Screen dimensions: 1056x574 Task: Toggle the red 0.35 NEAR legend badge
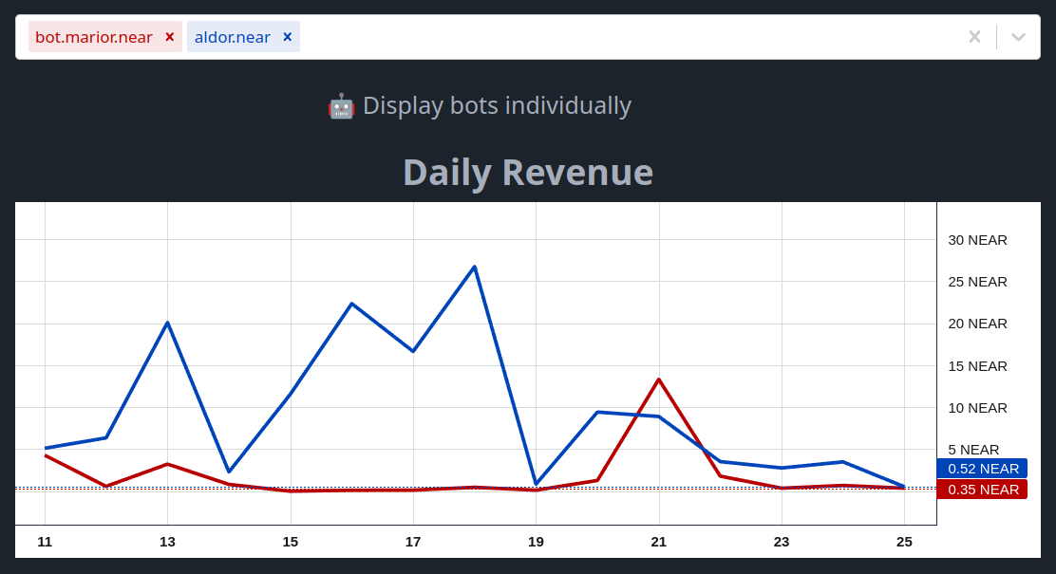(x=983, y=490)
